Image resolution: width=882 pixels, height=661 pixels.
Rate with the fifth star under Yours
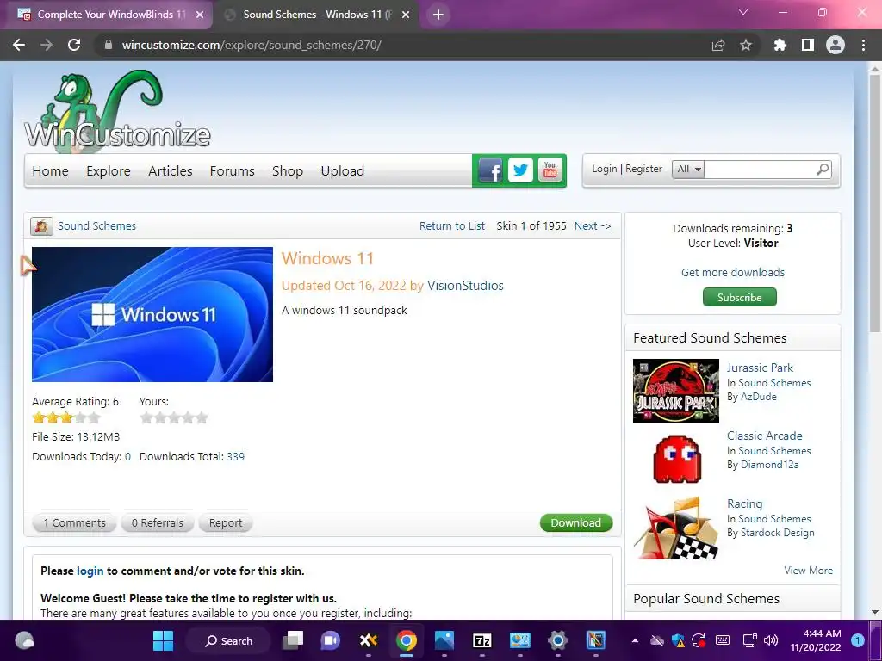(x=202, y=417)
